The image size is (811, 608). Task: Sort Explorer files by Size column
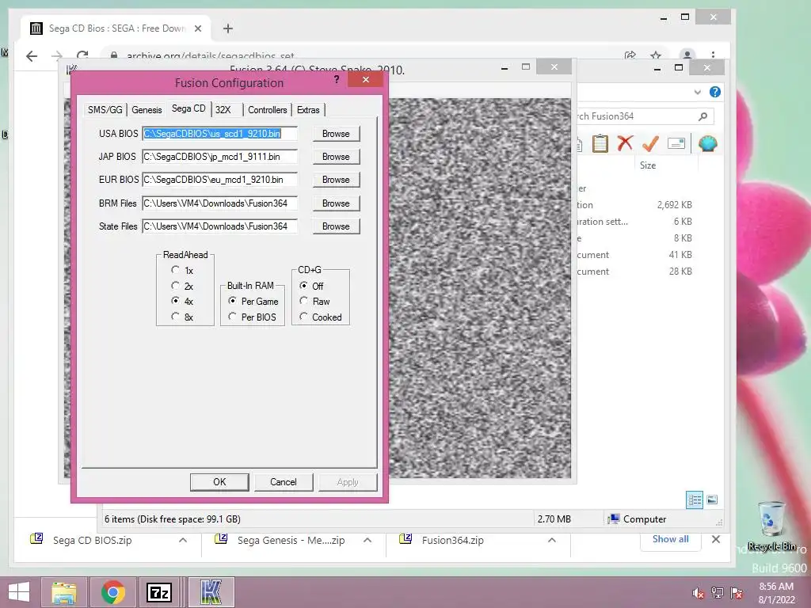click(648, 165)
